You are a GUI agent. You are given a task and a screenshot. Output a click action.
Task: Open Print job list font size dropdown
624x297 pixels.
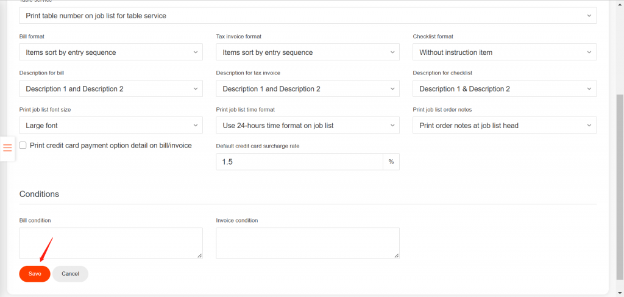[x=111, y=126]
